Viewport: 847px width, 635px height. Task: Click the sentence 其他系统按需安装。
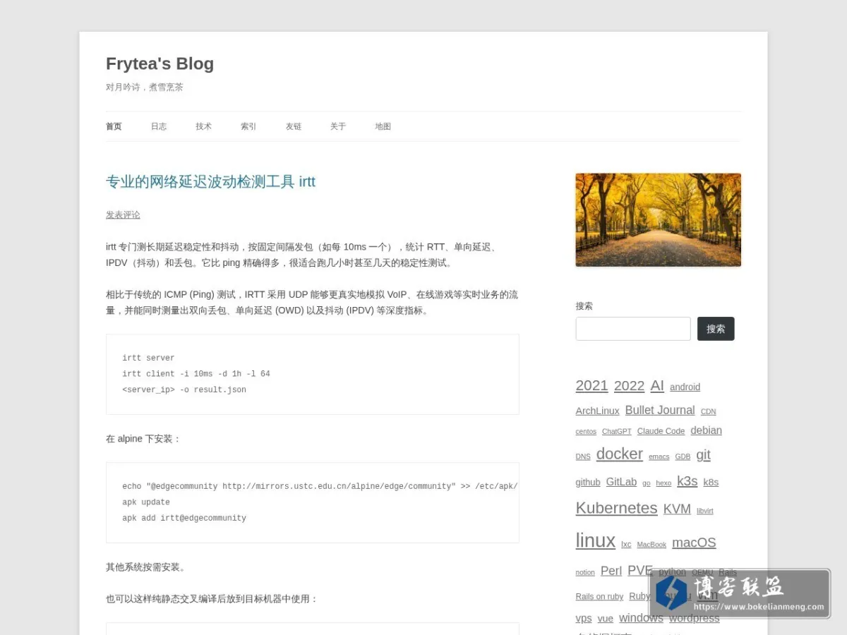(x=146, y=567)
